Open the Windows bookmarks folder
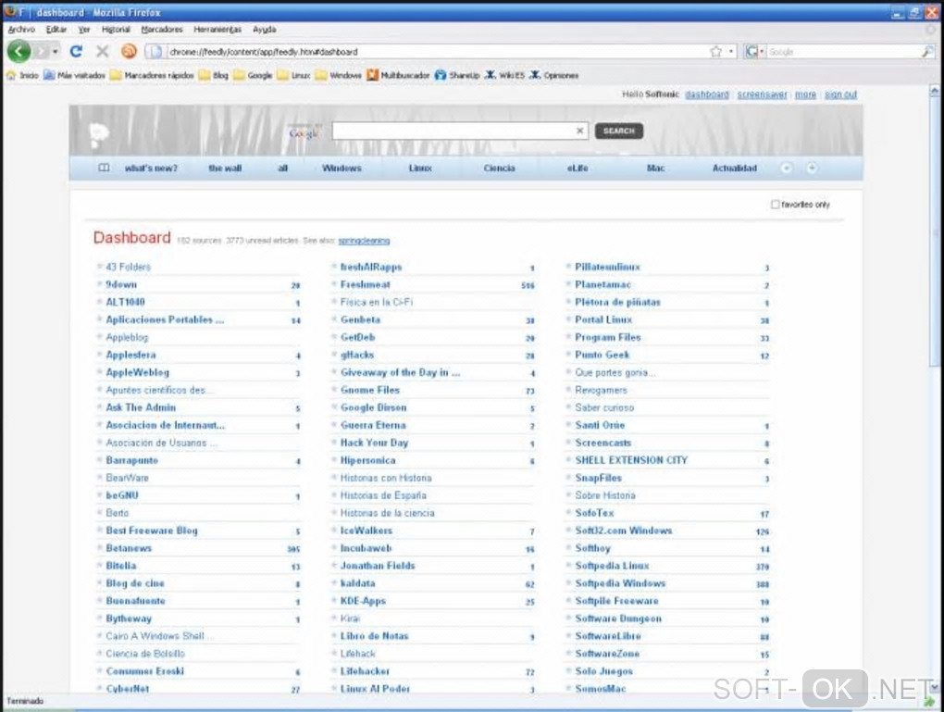 [x=339, y=75]
